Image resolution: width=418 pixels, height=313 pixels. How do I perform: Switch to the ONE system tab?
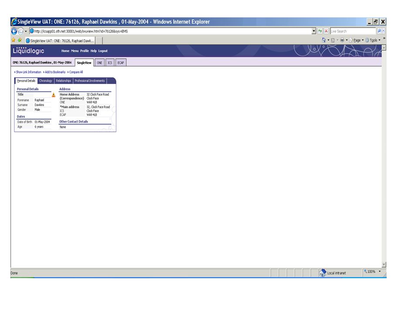click(x=99, y=63)
